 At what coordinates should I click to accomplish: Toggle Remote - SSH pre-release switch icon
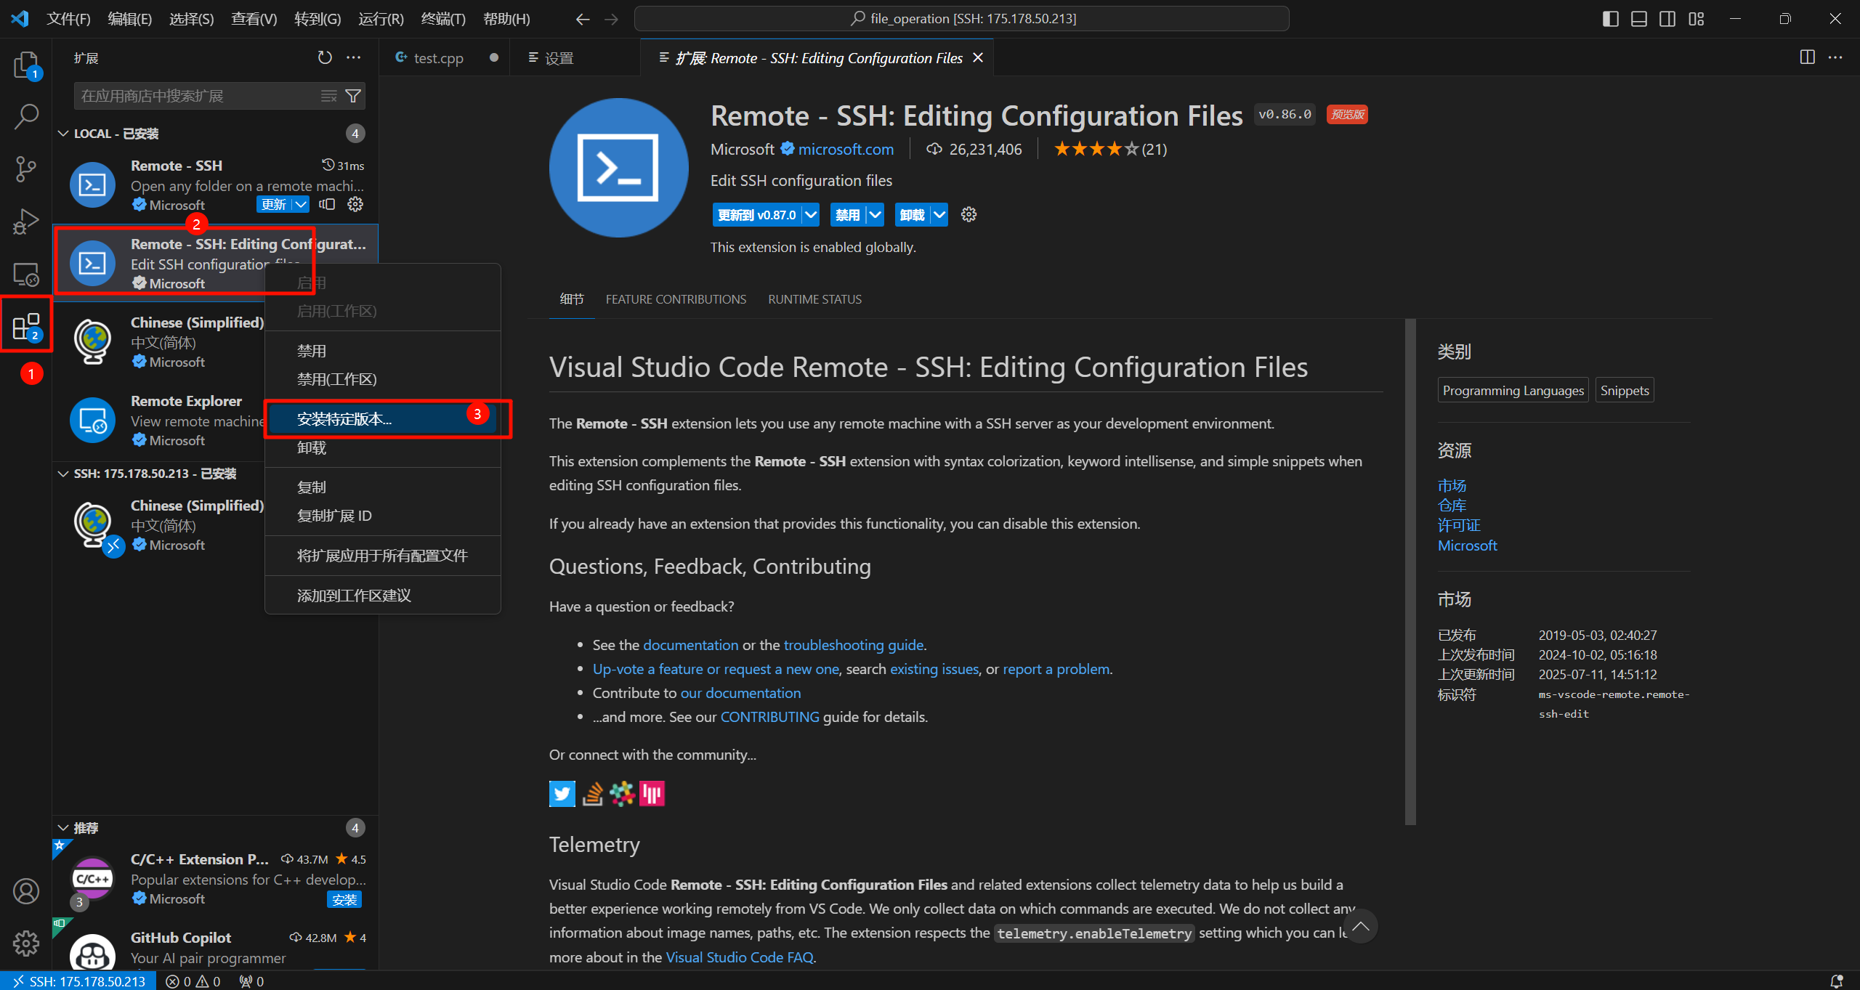(x=327, y=205)
